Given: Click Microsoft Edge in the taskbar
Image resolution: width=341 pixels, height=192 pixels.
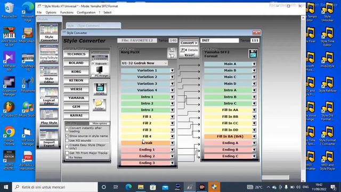Looking at the screenshot, I should coord(128,187).
